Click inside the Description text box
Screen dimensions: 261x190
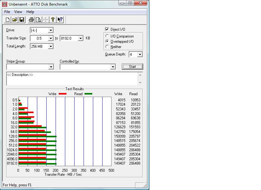click(x=72, y=79)
